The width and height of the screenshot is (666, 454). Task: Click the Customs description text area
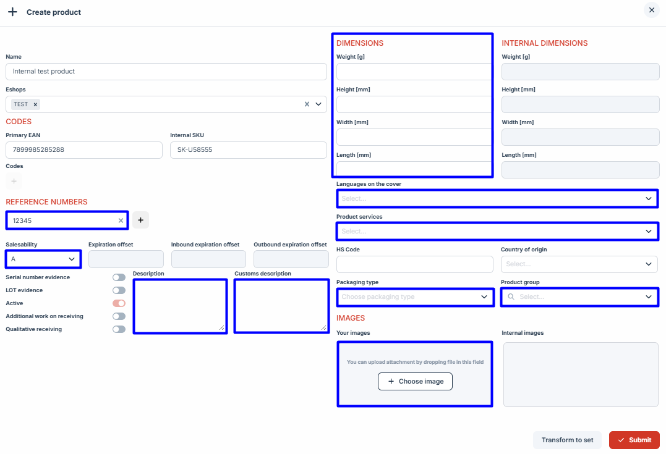281,306
